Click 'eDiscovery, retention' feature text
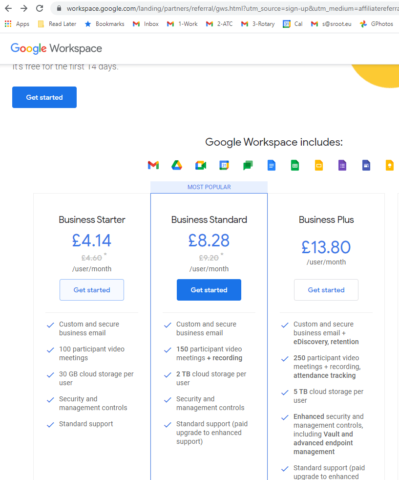399x480 pixels. tap(326, 342)
